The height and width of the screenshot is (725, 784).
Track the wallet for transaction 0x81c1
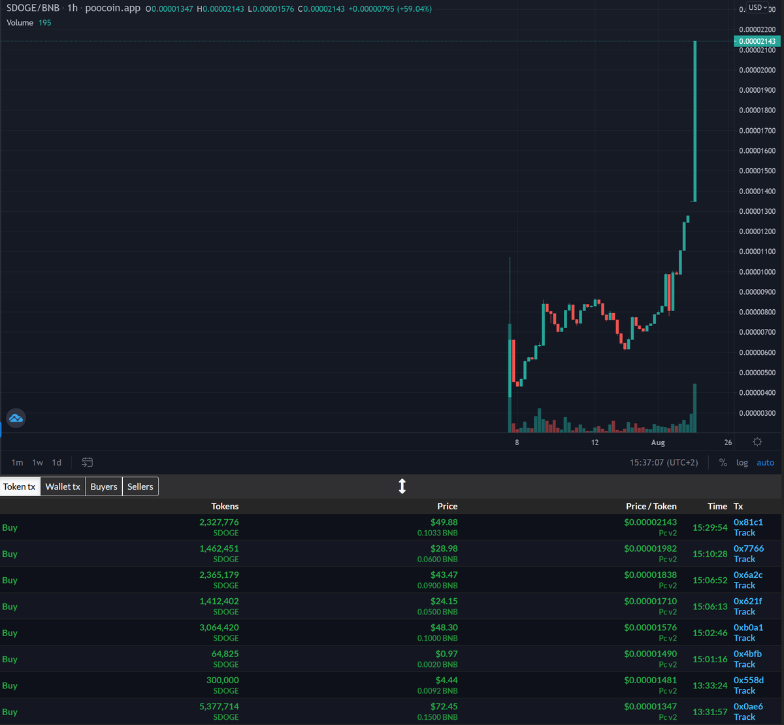(x=744, y=533)
